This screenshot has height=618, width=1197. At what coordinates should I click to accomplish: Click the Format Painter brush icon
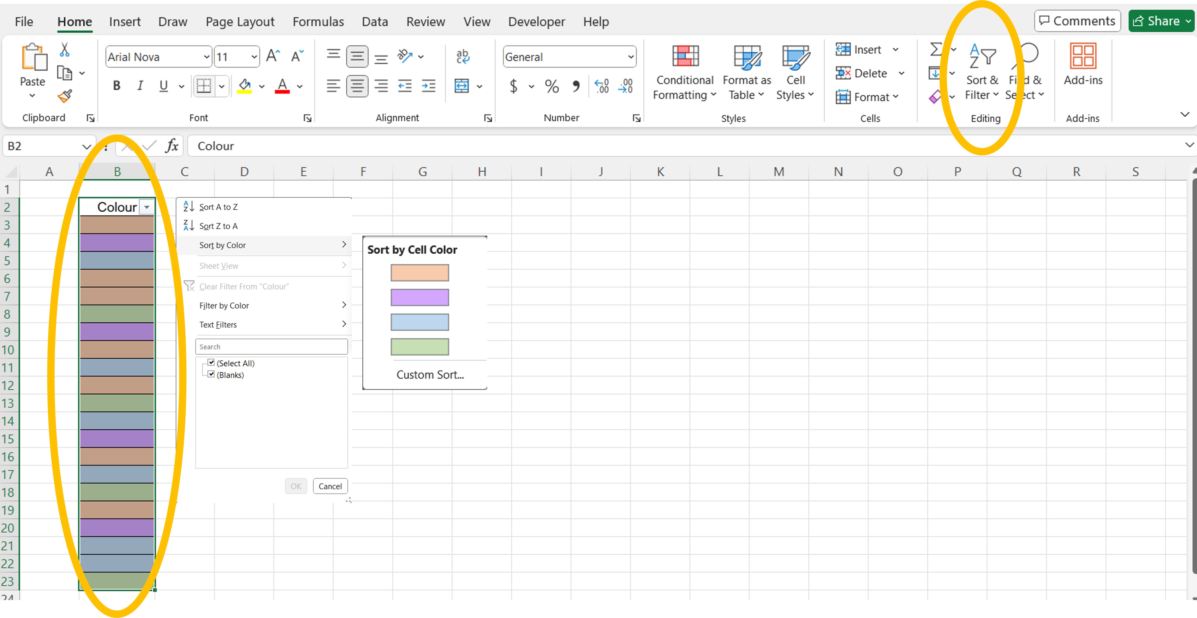(x=64, y=96)
